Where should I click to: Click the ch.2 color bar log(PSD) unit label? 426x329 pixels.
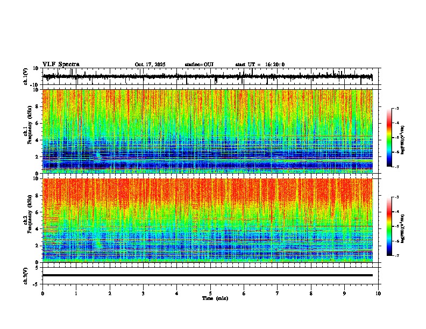pos(403,228)
